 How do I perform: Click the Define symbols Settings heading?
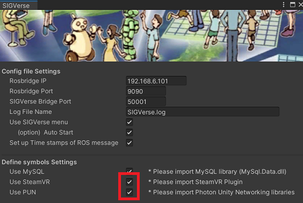pos(39,162)
